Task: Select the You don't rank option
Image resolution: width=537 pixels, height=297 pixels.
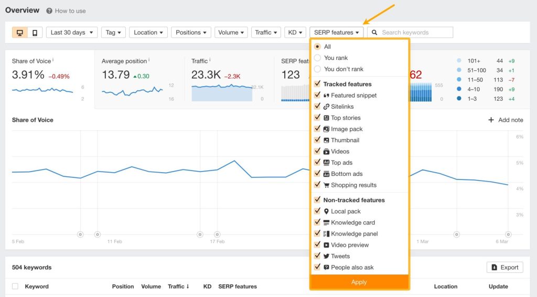Action: click(x=317, y=69)
